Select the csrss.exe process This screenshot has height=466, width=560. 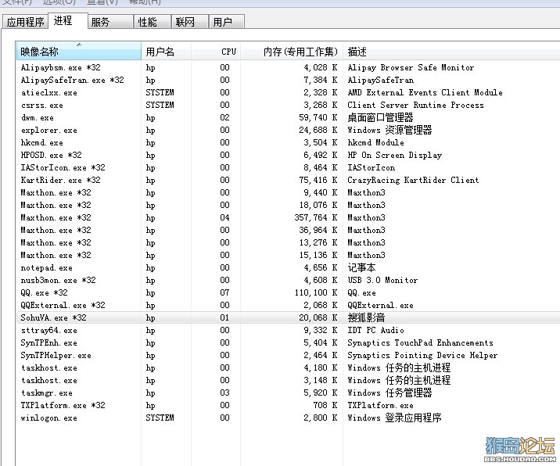[x=288, y=105]
